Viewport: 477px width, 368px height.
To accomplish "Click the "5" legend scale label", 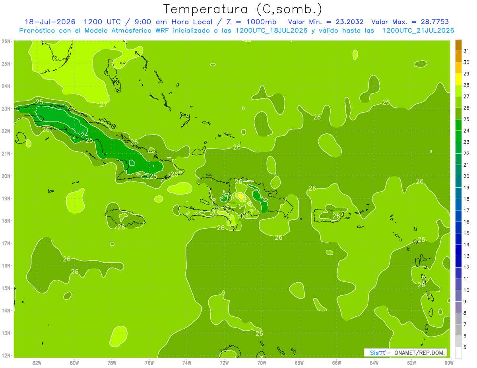I will click(465, 347).
